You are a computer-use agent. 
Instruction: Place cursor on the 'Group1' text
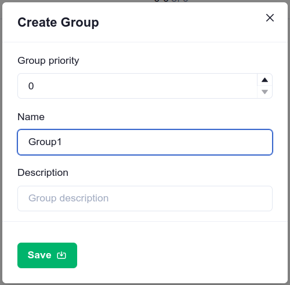45,142
